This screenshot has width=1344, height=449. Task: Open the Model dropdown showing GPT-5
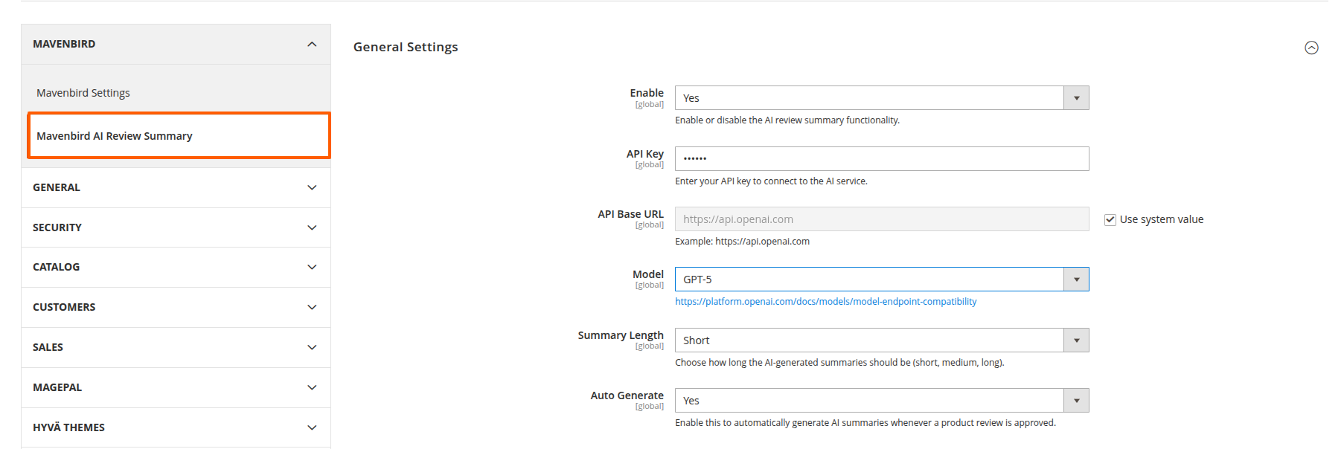[x=882, y=280]
